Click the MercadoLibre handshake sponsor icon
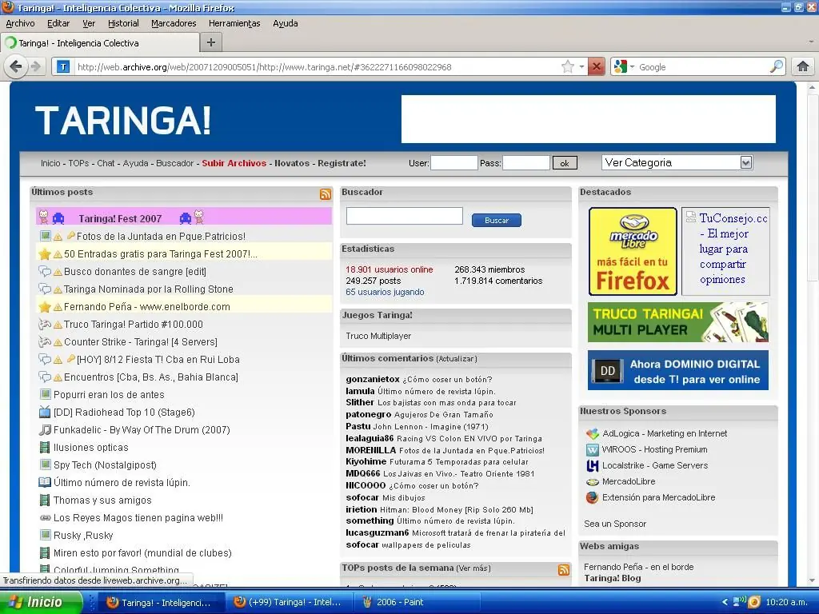Image resolution: width=819 pixels, height=614 pixels. [592, 481]
